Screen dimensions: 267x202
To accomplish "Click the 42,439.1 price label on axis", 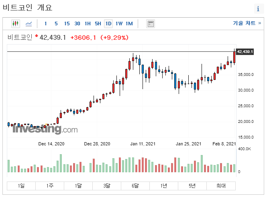I will (245, 52).
